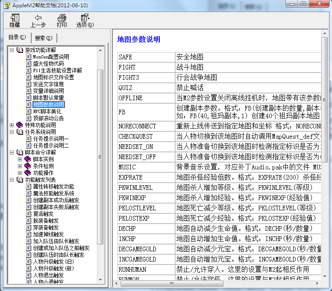Image resolution: width=332 pixels, height=291 pixels.
Task: Open the 穿装备触发 topic
Action: [x=46, y=227]
